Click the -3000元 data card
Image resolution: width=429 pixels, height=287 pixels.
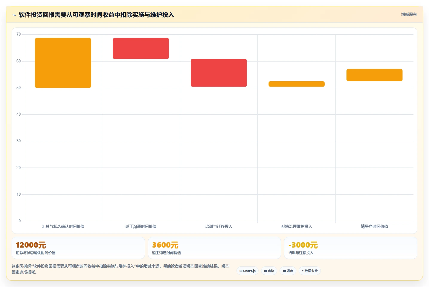[x=351, y=248]
